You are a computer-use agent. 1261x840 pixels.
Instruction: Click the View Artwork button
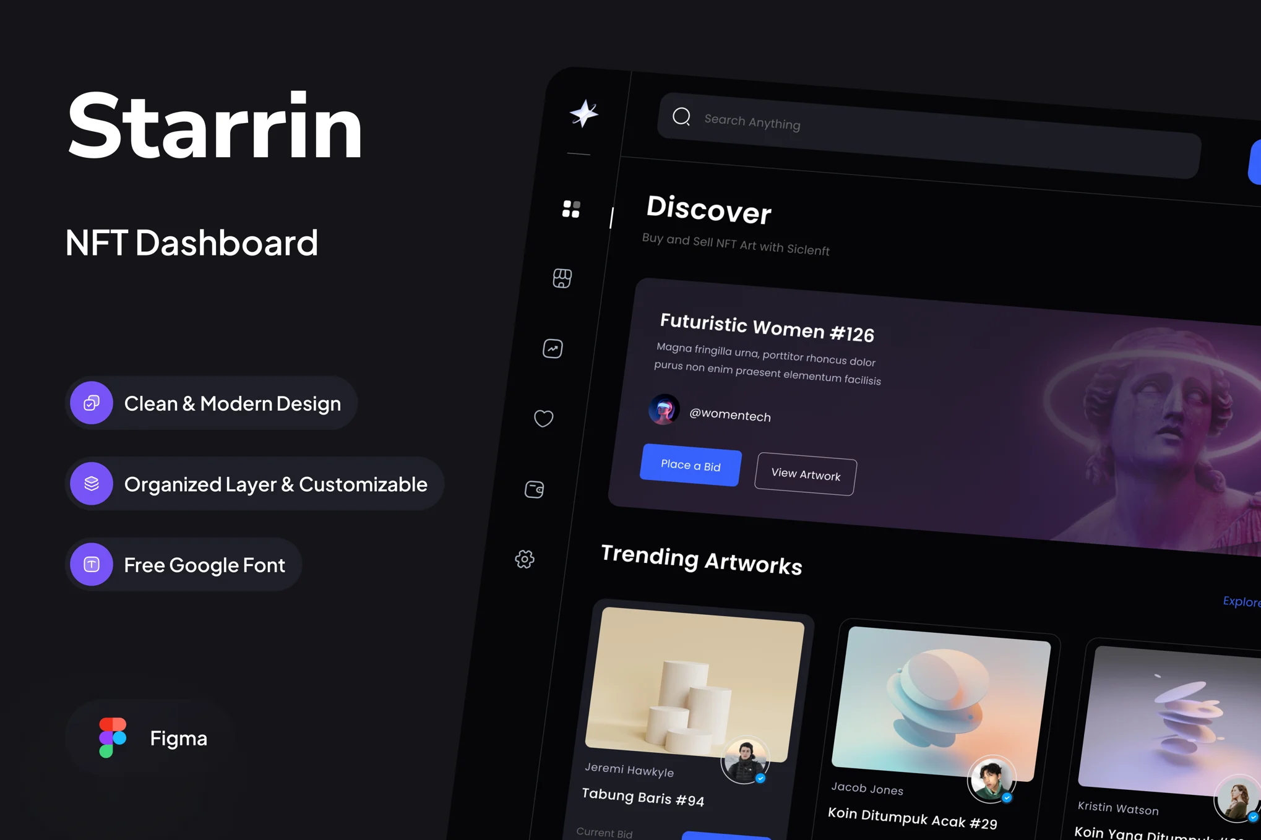(806, 474)
